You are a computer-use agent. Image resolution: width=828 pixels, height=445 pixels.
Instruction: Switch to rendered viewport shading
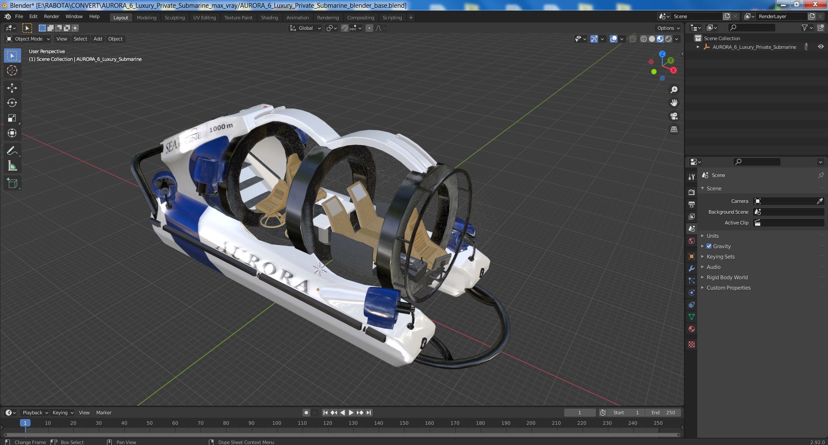[x=668, y=39]
